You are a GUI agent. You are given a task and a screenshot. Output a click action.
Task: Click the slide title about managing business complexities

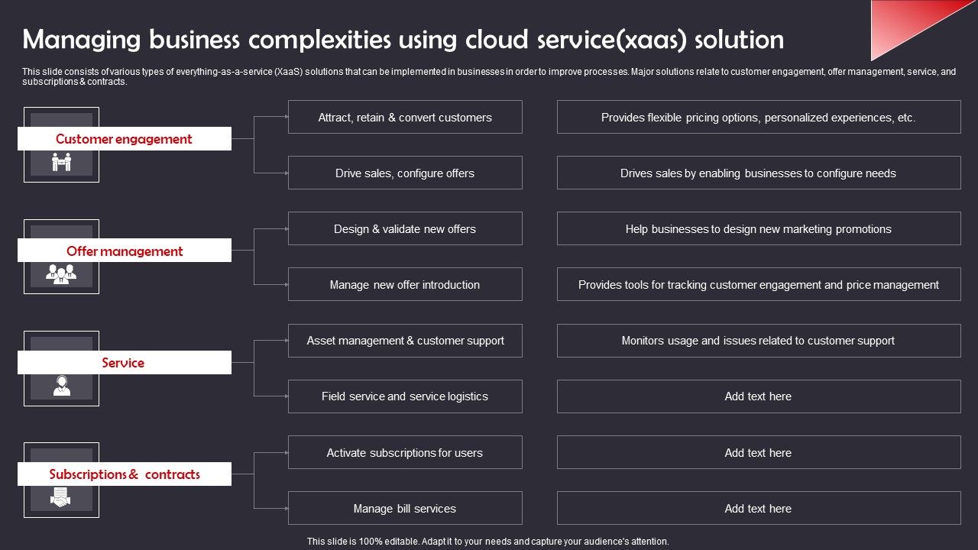(403, 39)
